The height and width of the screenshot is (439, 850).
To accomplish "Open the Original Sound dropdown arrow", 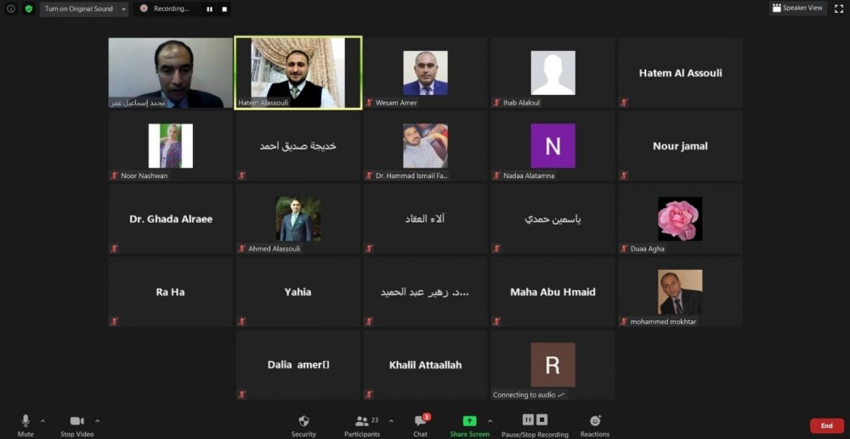I will 123,9.
